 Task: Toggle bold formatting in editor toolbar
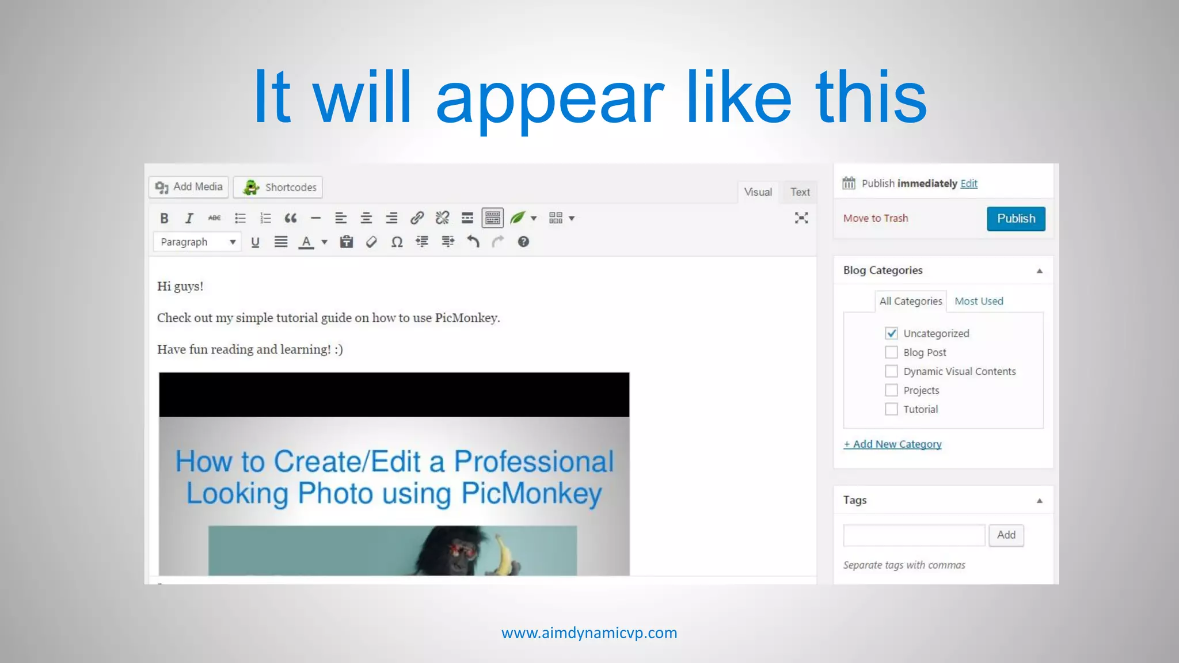pyautogui.click(x=164, y=218)
